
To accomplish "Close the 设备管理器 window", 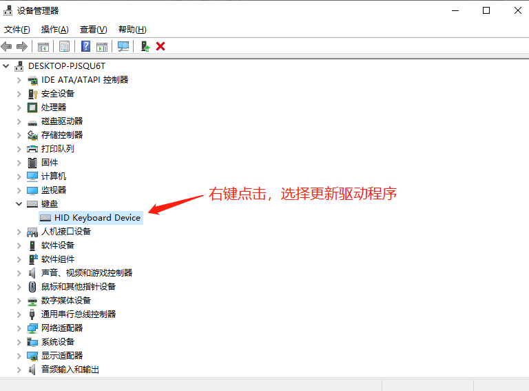I will coord(517,10).
